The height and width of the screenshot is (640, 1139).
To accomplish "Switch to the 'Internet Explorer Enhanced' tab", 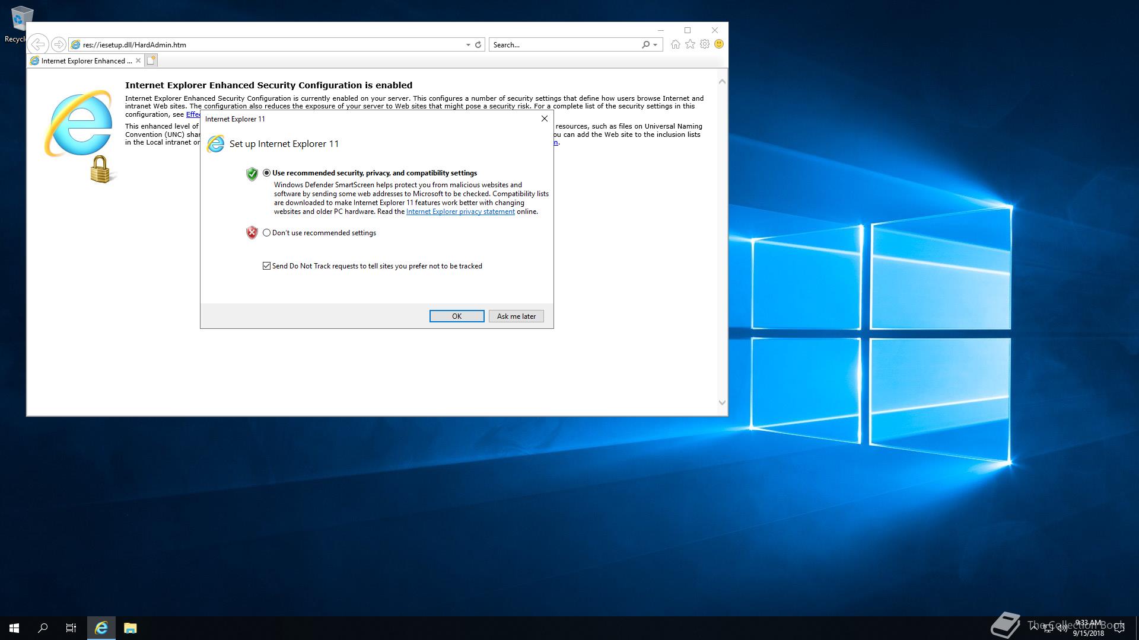I will (83, 60).
